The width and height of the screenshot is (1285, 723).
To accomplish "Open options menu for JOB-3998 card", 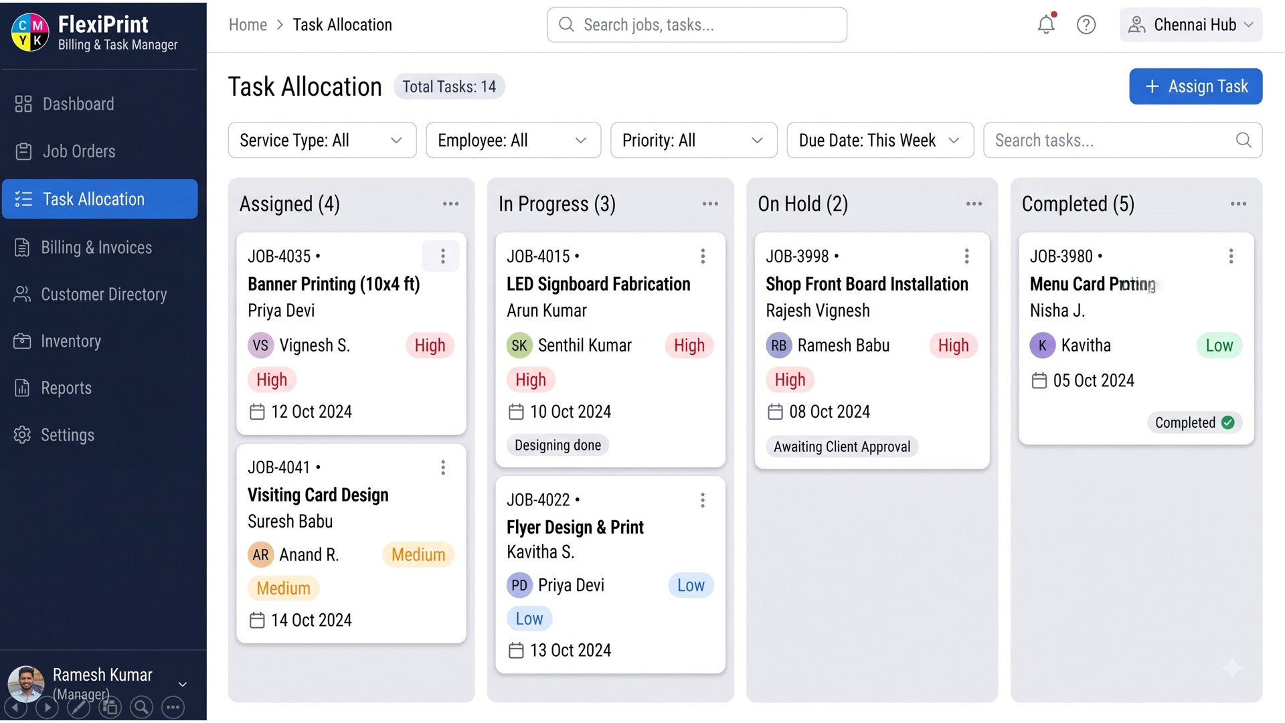I will tap(966, 256).
